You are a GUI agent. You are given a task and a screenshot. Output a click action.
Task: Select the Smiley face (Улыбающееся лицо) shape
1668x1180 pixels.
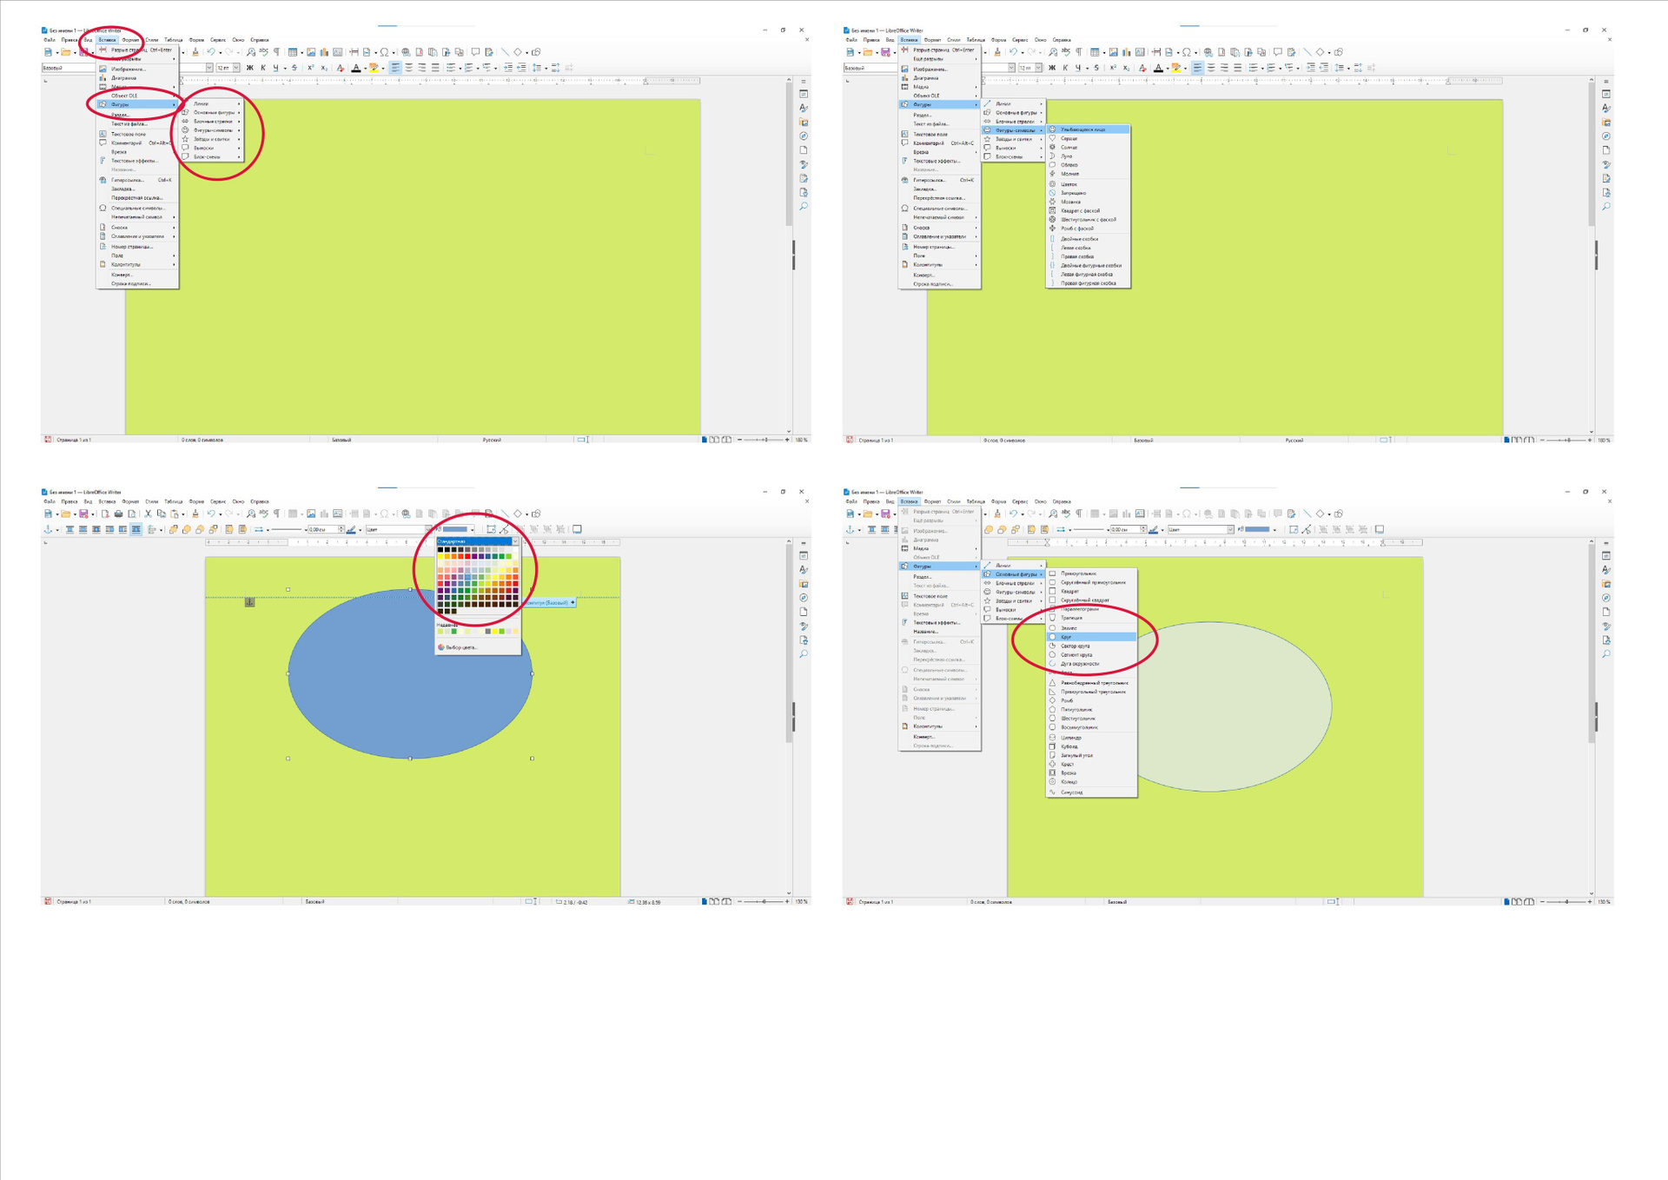[x=1082, y=129]
